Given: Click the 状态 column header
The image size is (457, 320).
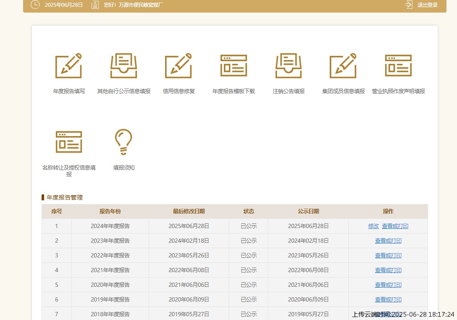Looking at the screenshot, I should [x=249, y=211].
